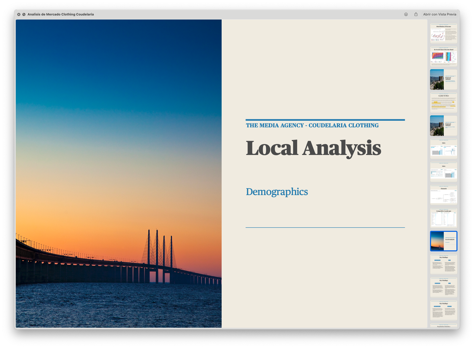Screen dimensions: 474x348
Task: Select the second 'Regional Analysis' castle thumbnail
Action: (443, 126)
